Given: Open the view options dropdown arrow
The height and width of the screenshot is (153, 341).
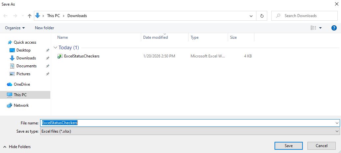Looking at the screenshot, I should (320, 28).
